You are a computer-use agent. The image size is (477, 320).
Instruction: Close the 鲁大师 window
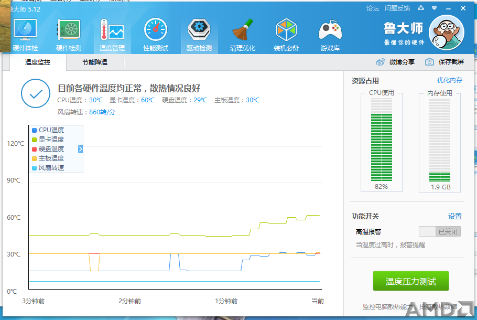click(x=463, y=8)
